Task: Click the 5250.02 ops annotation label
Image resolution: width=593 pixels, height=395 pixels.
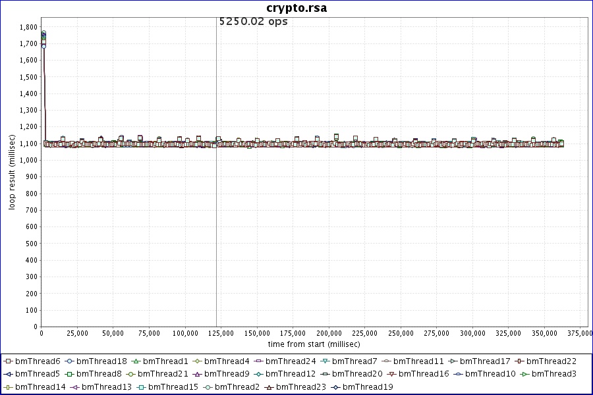Action: [x=253, y=21]
